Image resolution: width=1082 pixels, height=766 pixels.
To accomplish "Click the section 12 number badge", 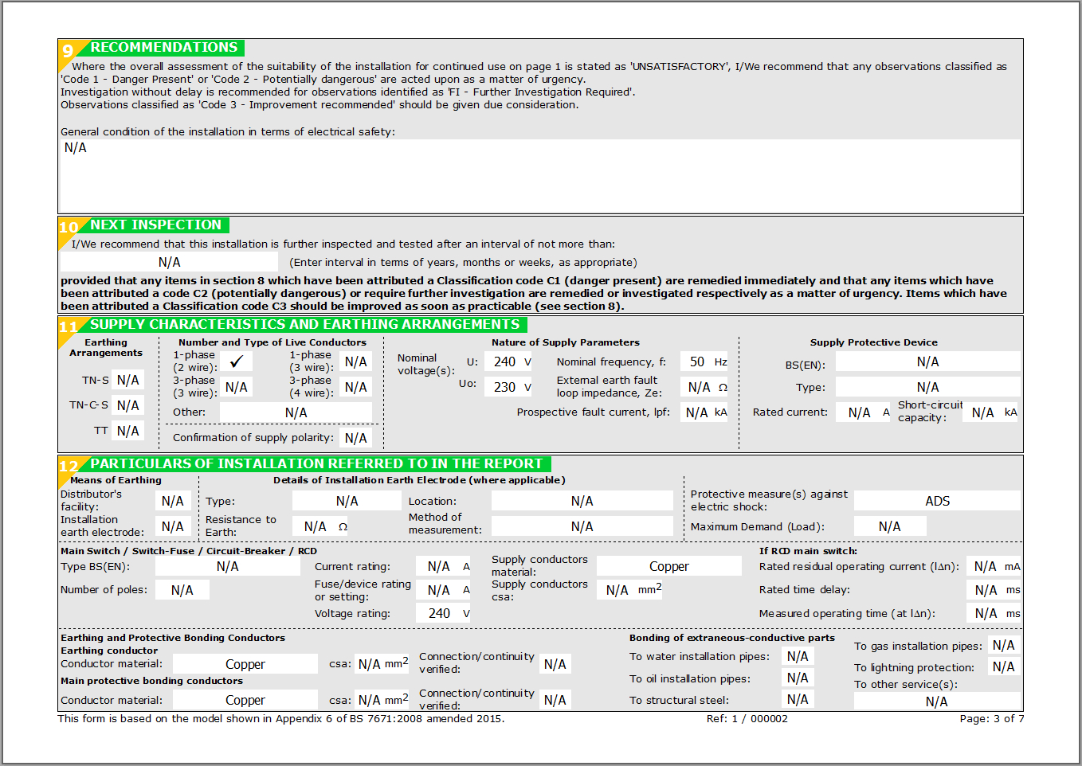I will 69,466.
